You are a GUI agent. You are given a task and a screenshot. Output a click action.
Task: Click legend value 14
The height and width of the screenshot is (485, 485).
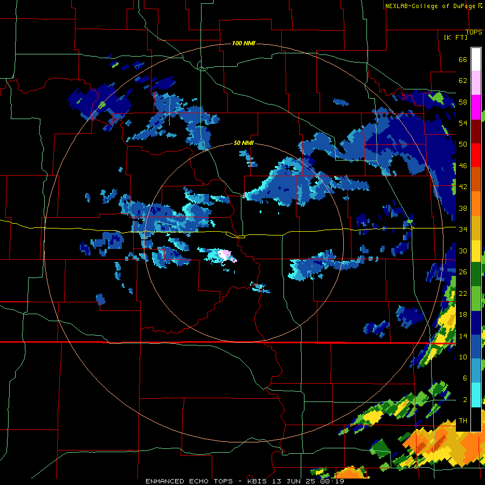[463, 336]
